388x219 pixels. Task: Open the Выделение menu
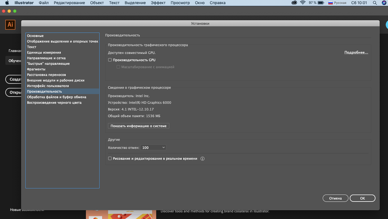click(x=135, y=3)
